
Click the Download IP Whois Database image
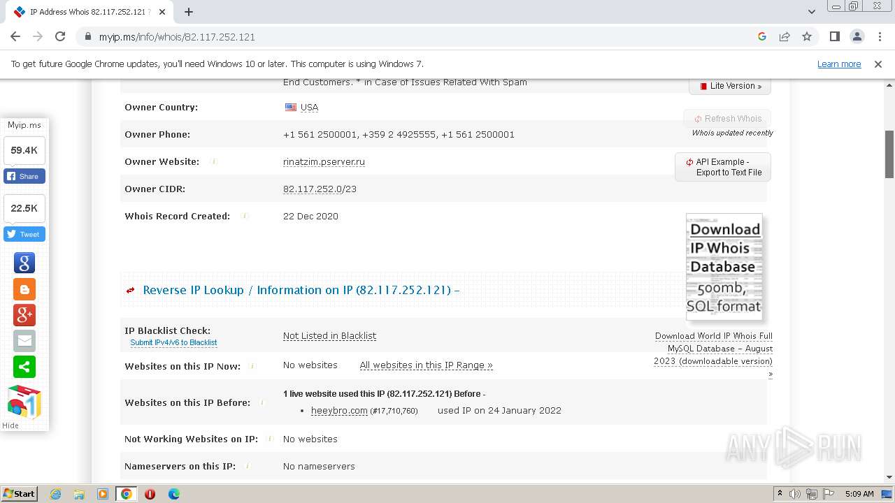(x=724, y=267)
